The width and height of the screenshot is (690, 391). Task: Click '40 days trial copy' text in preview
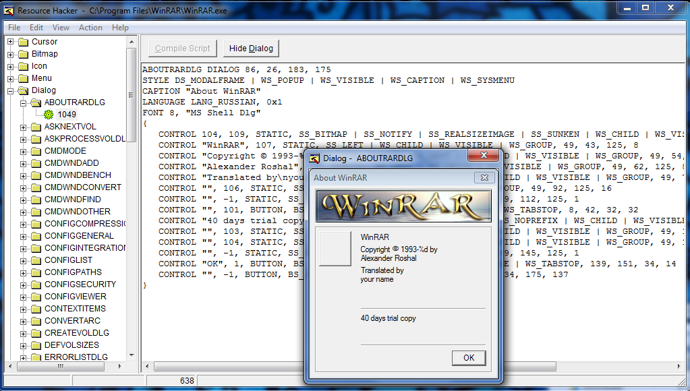pos(388,318)
